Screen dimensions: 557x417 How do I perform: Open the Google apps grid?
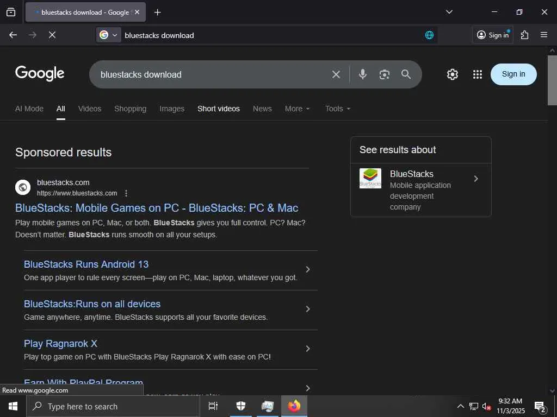pyautogui.click(x=478, y=74)
